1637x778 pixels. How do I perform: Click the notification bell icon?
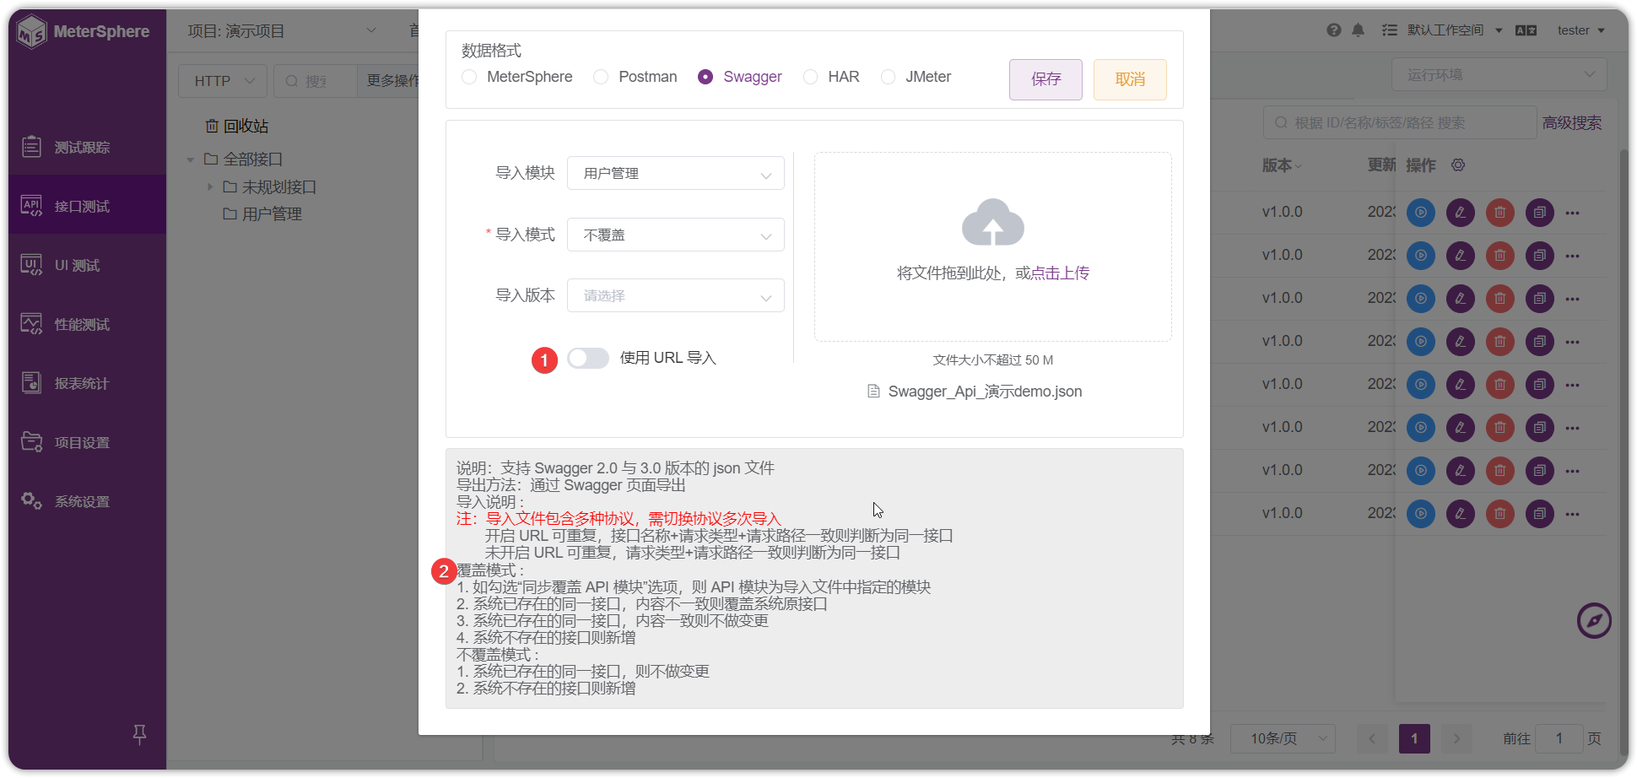point(1358,30)
